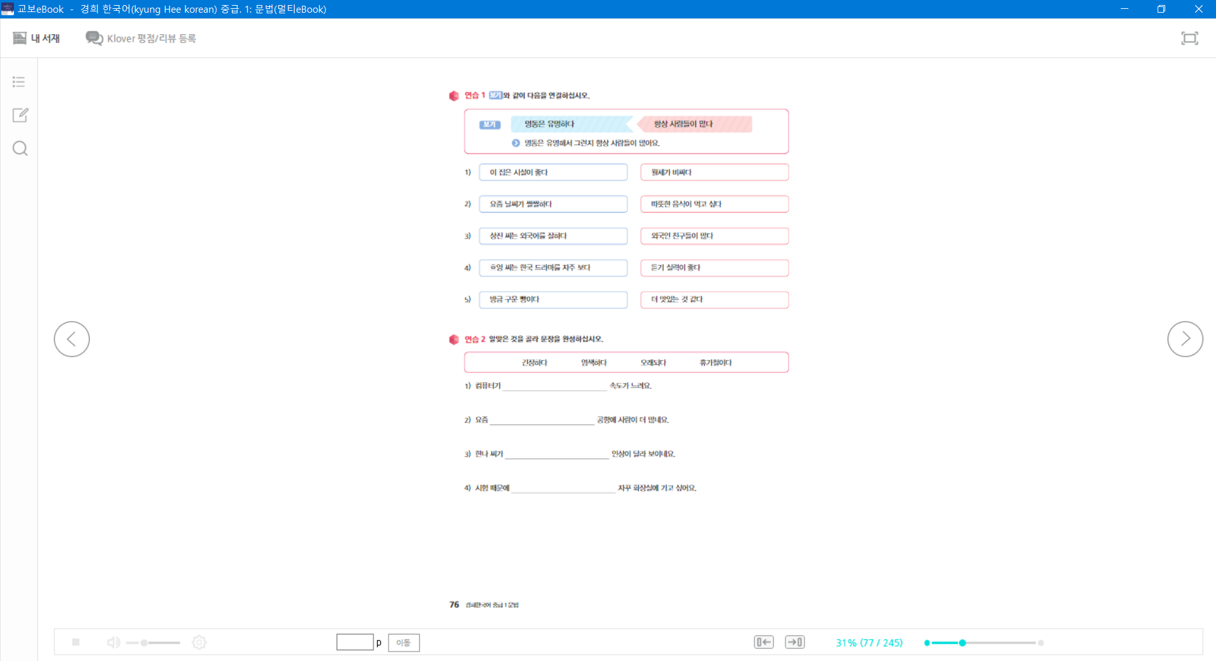Image resolution: width=1216 pixels, height=661 pixels.
Task: Click the 31% (77 / 245) progress indicator
Action: [x=869, y=643]
